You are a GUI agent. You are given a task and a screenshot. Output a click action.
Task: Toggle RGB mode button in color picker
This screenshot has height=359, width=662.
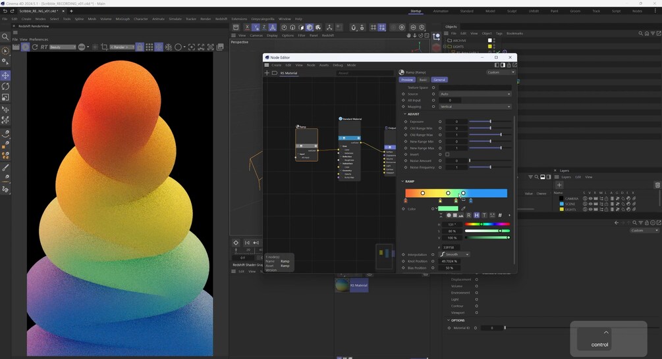click(x=468, y=215)
